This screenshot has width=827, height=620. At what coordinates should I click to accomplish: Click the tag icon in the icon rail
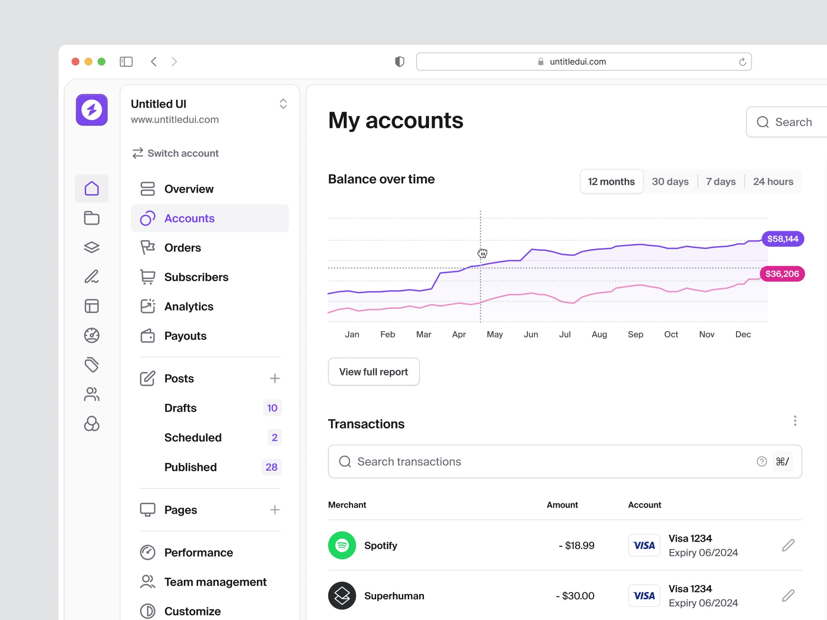[91, 365]
